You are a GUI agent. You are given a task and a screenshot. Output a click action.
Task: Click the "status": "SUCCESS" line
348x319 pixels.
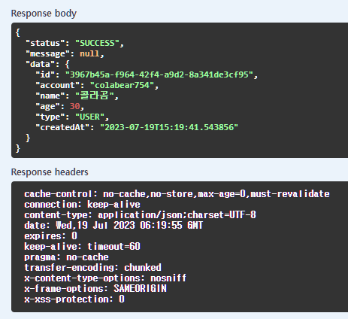click(74, 43)
